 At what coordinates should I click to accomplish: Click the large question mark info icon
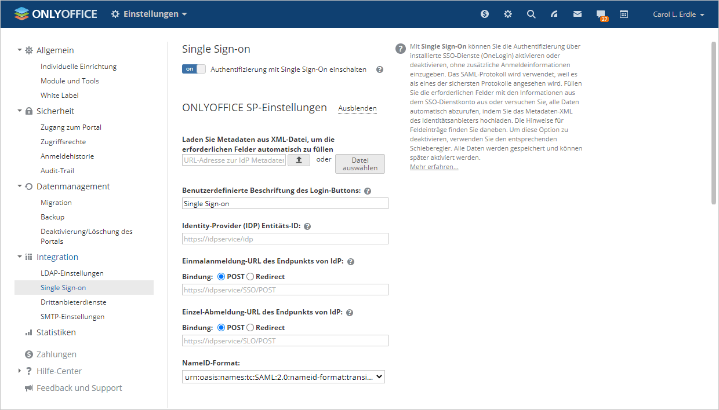[401, 49]
